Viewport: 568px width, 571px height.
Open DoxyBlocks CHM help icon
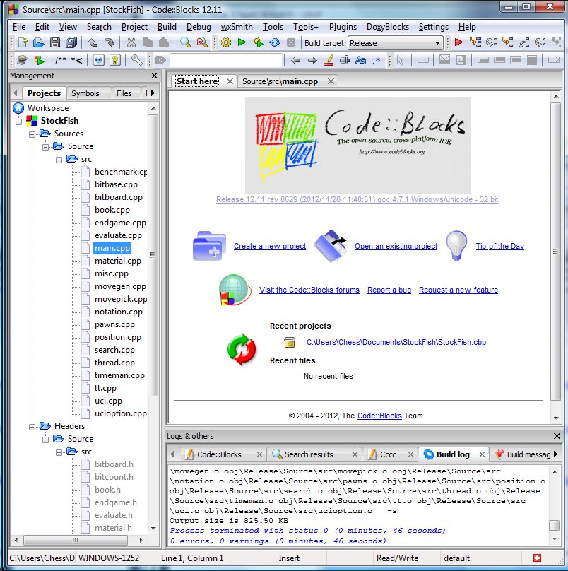(x=115, y=60)
